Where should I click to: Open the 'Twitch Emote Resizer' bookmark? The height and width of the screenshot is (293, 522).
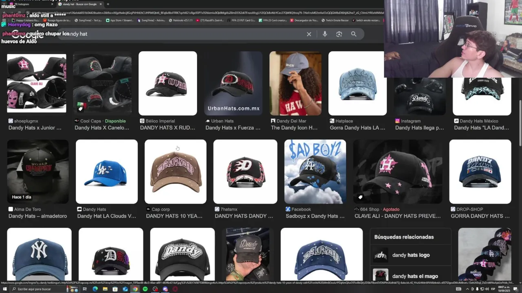point(335,20)
